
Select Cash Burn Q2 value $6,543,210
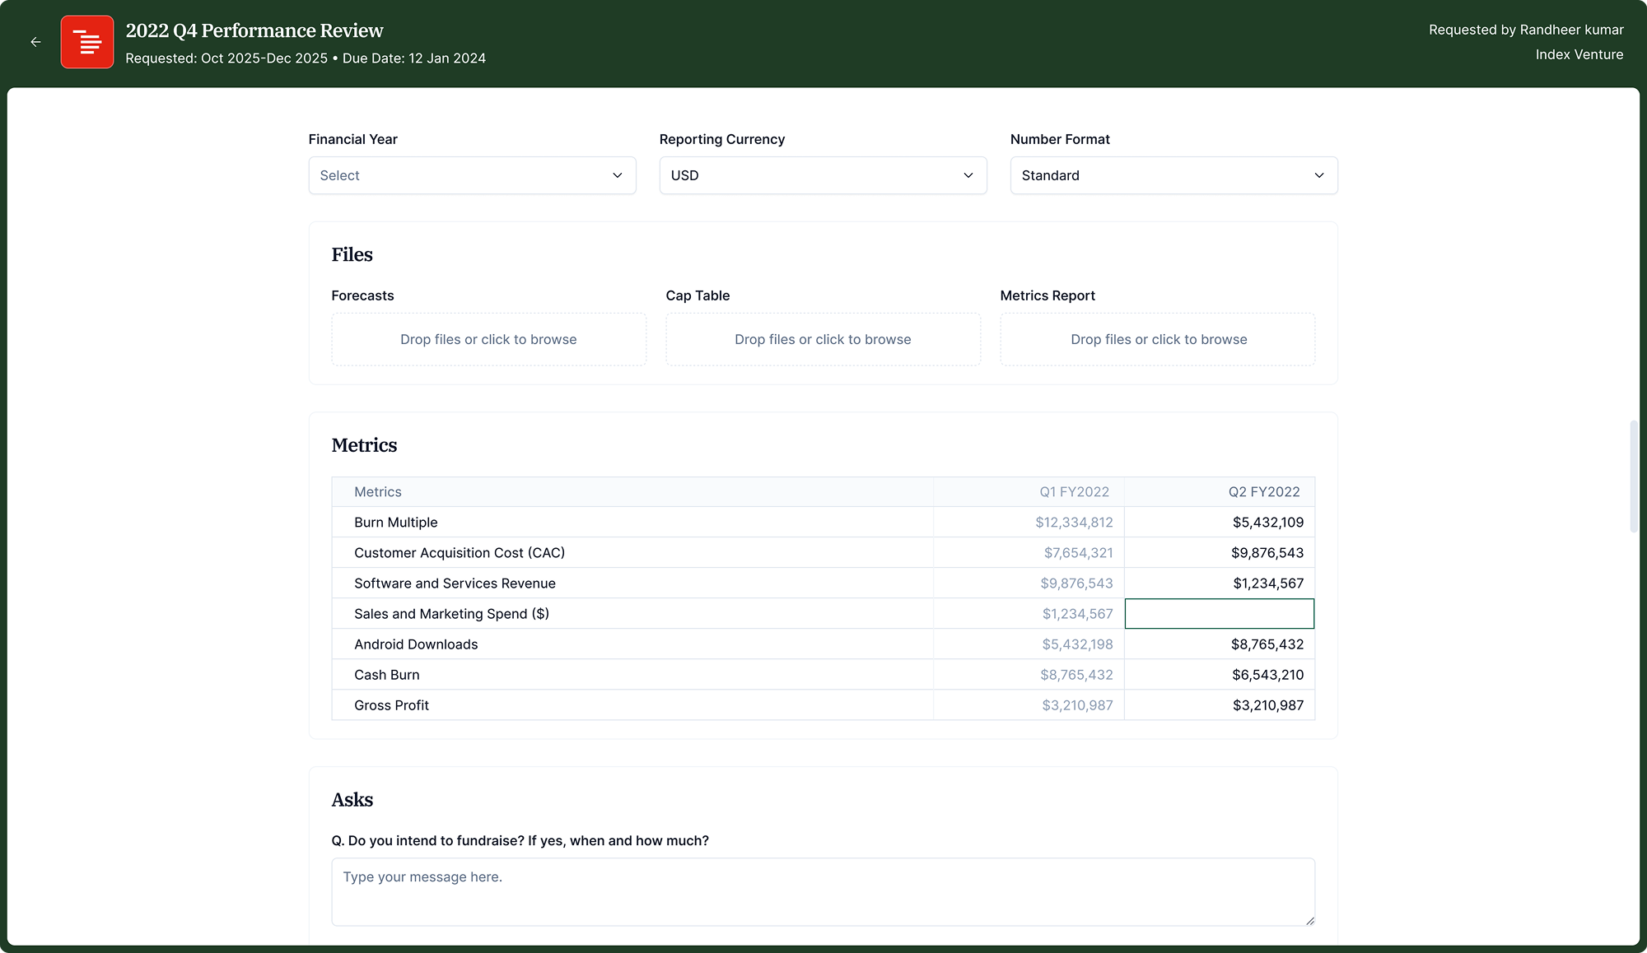click(1267, 675)
